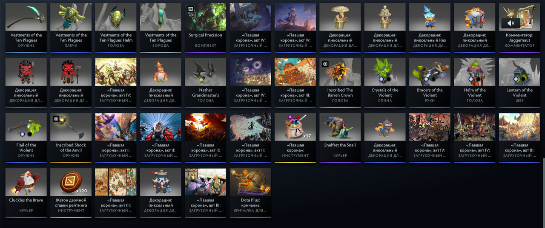Select the Snelfret the Snail courier
545x228 pixels.
click(x=340, y=136)
